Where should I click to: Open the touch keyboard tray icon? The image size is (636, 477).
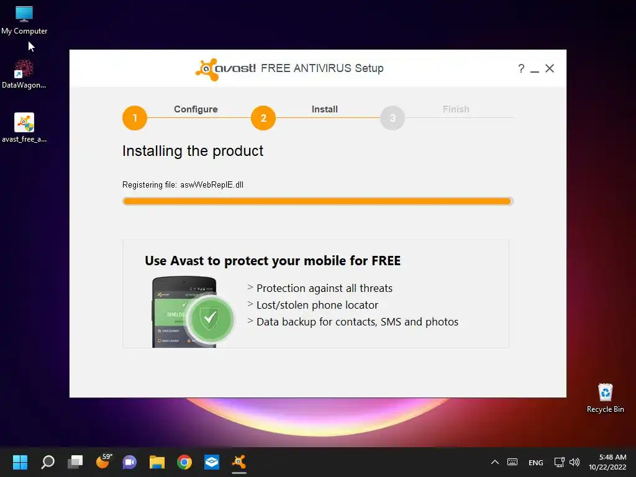tap(512, 462)
